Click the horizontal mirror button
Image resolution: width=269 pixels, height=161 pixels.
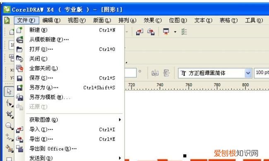coord(155,73)
